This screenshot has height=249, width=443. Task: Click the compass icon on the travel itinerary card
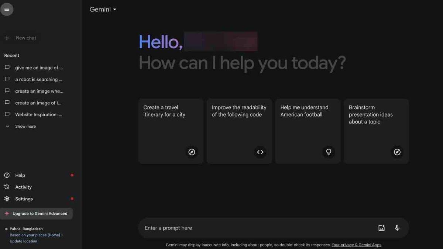[192, 152]
